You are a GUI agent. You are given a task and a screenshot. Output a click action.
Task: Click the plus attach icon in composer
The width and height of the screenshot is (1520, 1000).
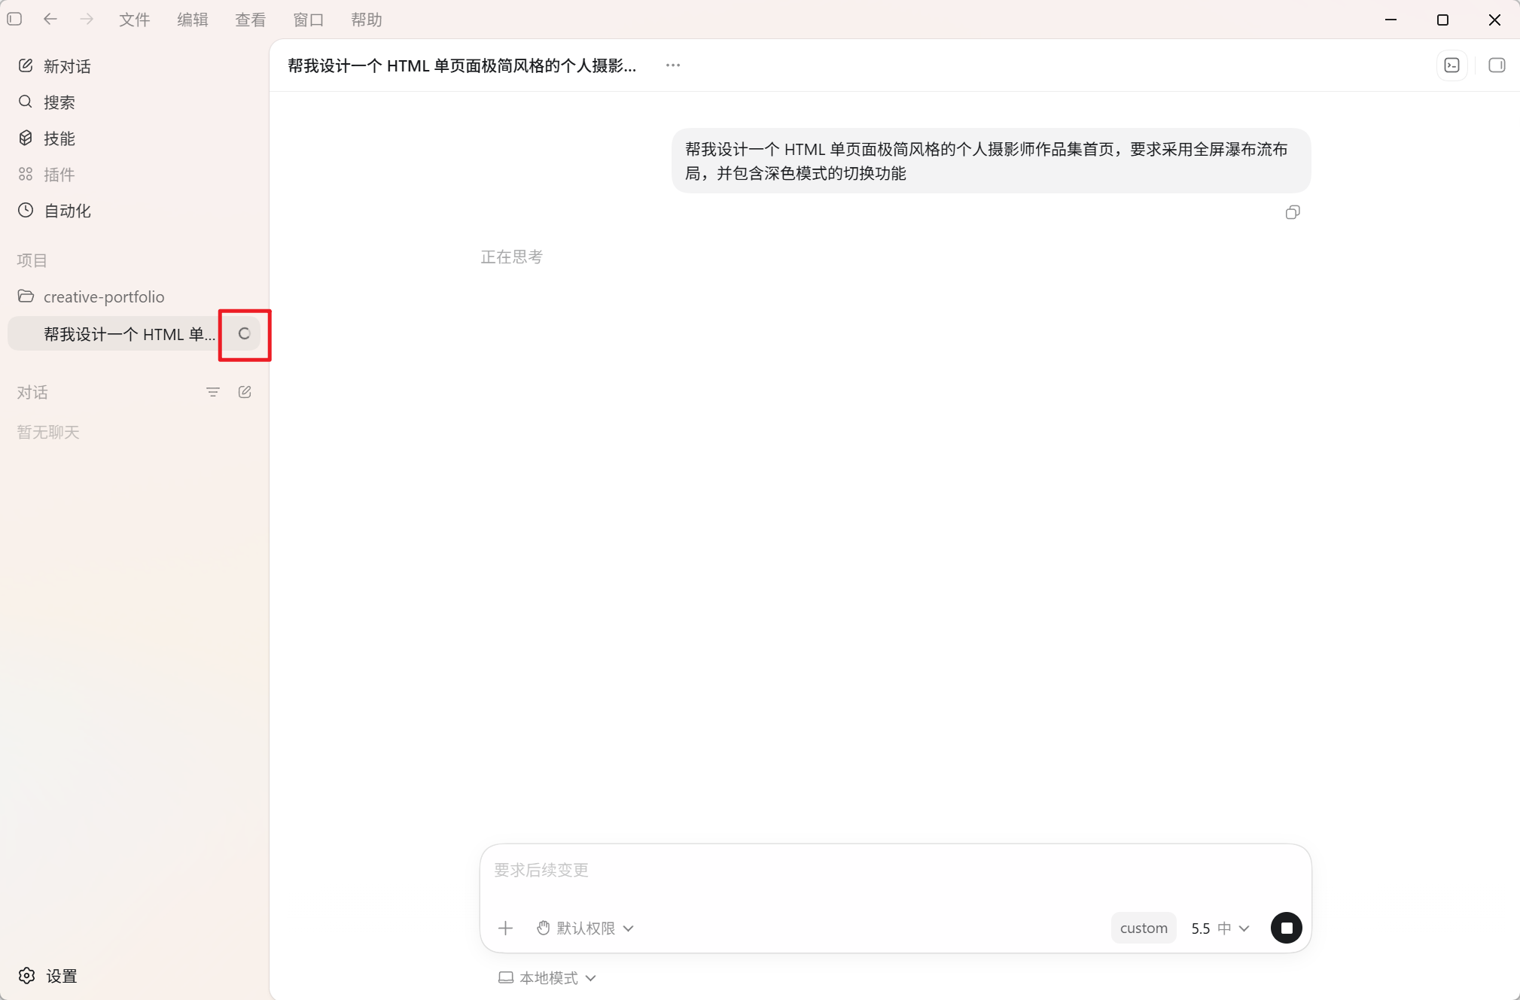(506, 929)
